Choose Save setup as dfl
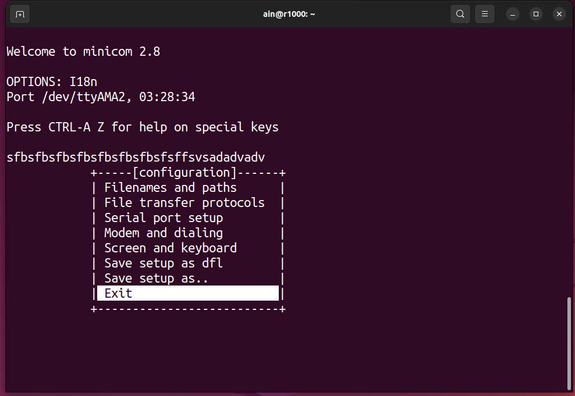The image size is (575, 396). pyautogui.click(x=164, y=263)
